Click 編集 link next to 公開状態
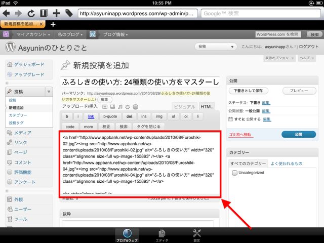324x243 pixels. pos(266,111)
